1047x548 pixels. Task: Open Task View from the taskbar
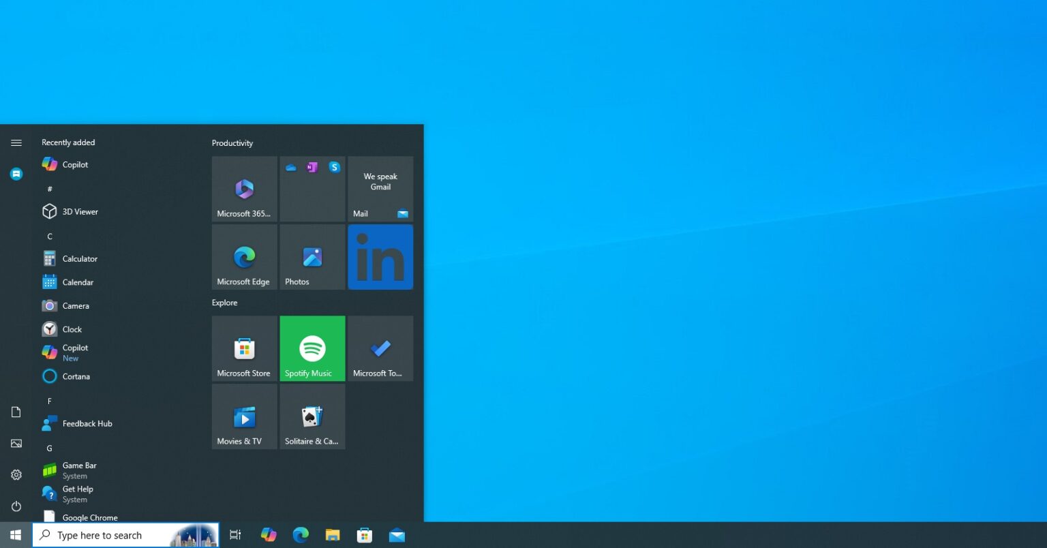click(234, 534)
